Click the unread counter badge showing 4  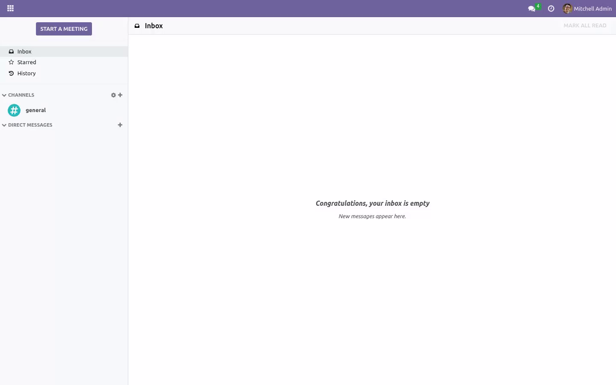pos(538,6)
